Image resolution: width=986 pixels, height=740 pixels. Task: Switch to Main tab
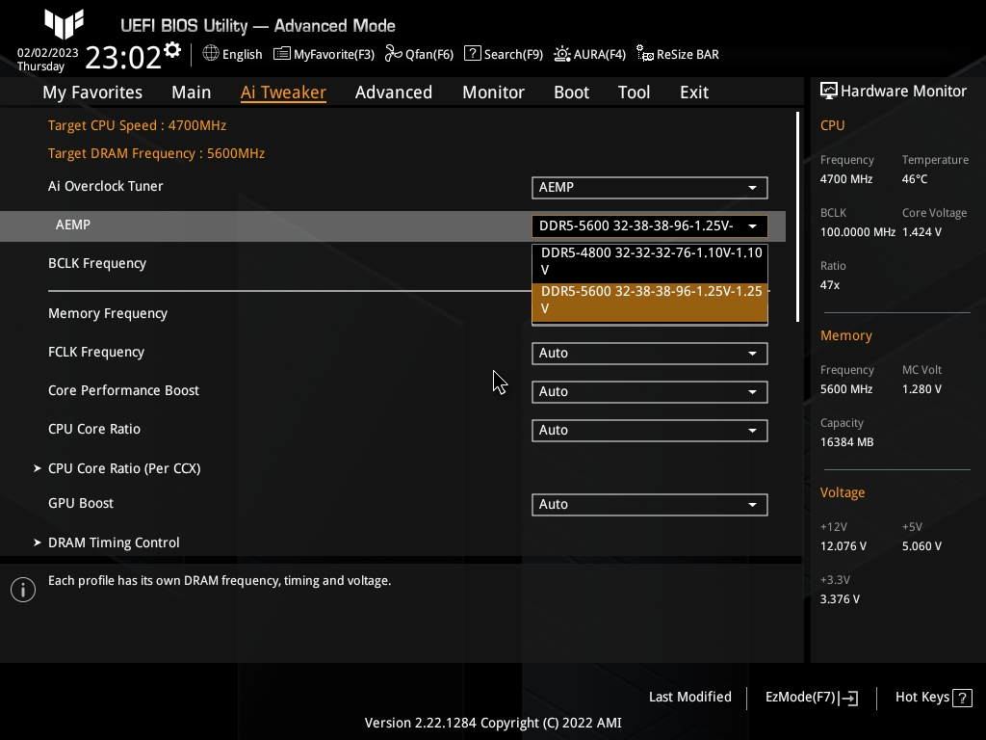click(192, 92)
